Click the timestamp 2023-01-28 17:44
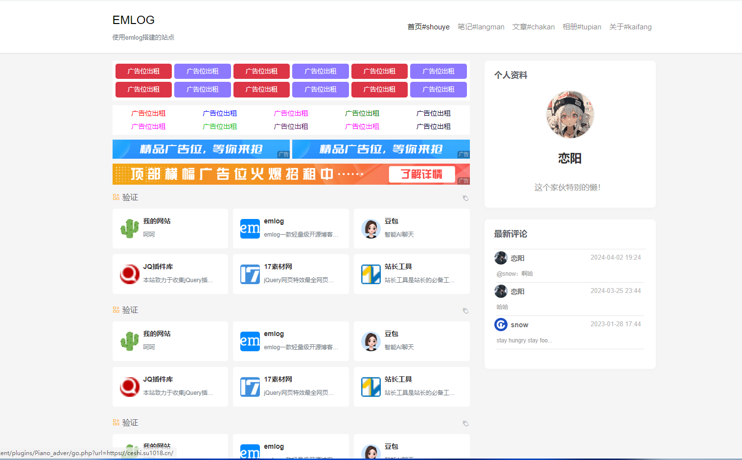Image resolution: width=742 pixels, height=460 pixels. (x=615, y=324)
